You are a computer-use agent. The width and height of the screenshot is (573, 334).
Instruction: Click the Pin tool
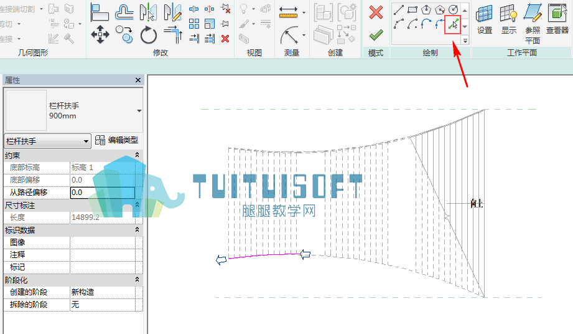(225, 24)
